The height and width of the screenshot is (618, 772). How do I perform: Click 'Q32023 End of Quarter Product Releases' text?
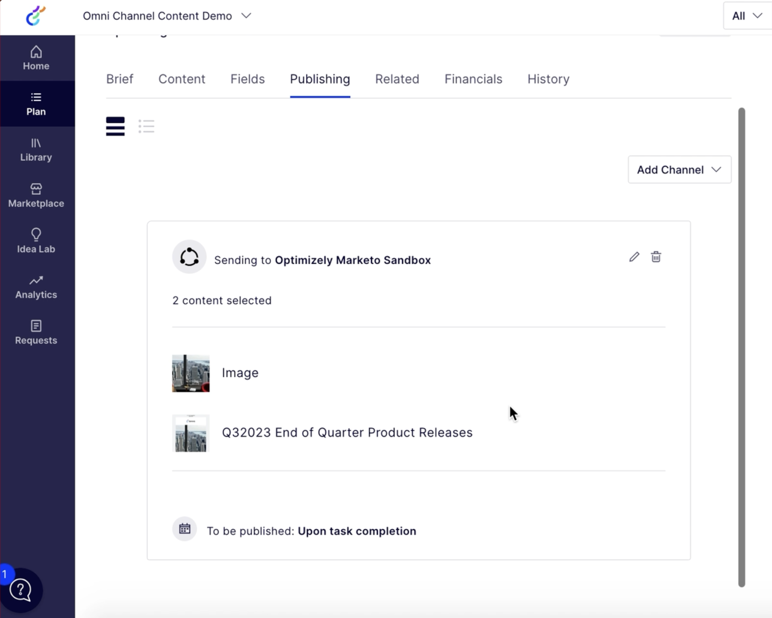347,432
